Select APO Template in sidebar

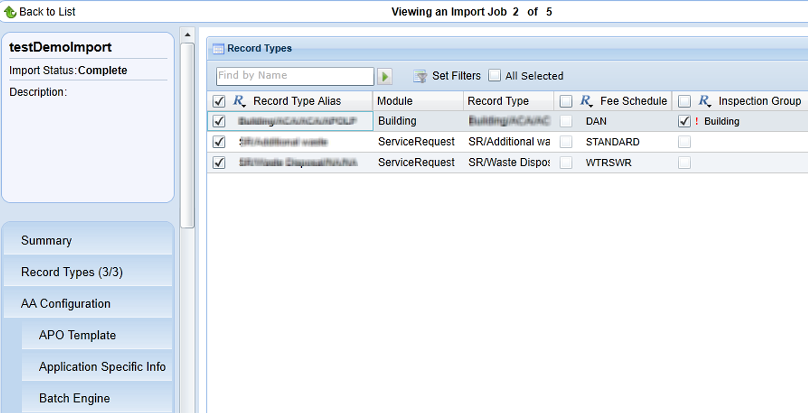tap(77, 335)
